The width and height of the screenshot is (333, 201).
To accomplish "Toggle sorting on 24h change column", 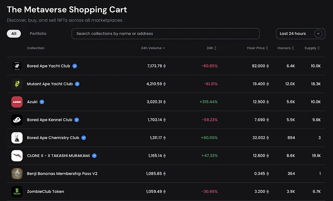I will pos(212,48).
